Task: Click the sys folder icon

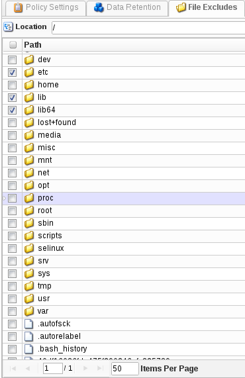Action: click(x=29, y=273)
